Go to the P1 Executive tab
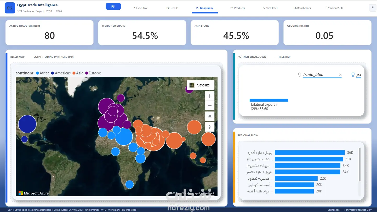This screenshot has width=377, height=212. pyautogui.click(x=140, y=8)
